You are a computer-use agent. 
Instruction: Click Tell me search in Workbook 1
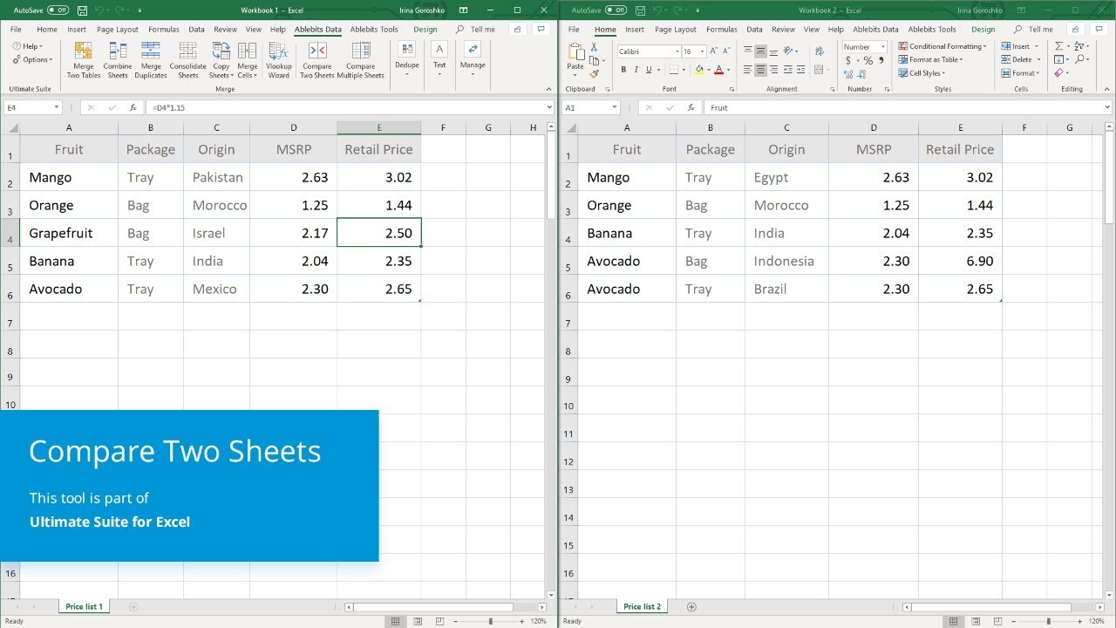click(x=476, y=29)
